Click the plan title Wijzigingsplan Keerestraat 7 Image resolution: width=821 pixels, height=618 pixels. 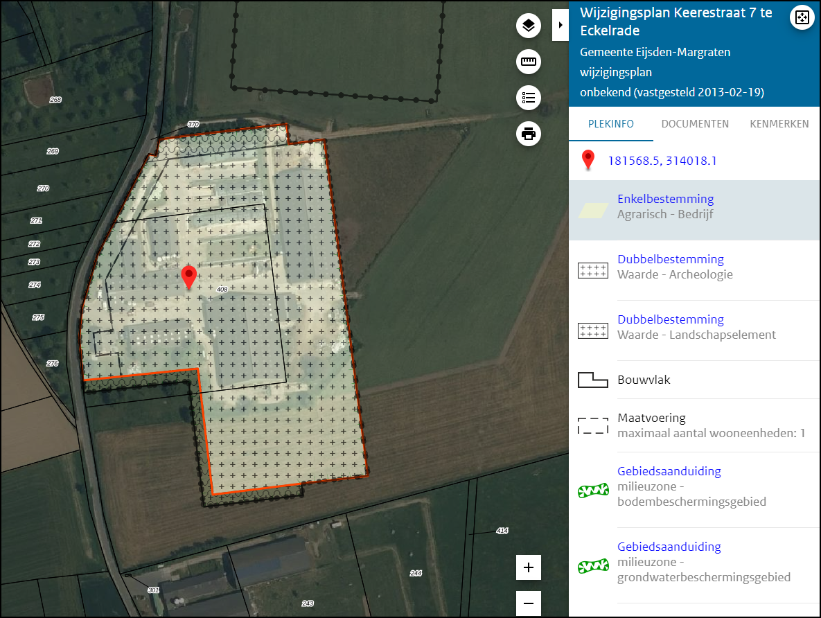point(676,21)
